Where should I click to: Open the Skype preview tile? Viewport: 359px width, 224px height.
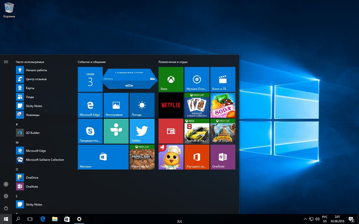pos(90,131)
